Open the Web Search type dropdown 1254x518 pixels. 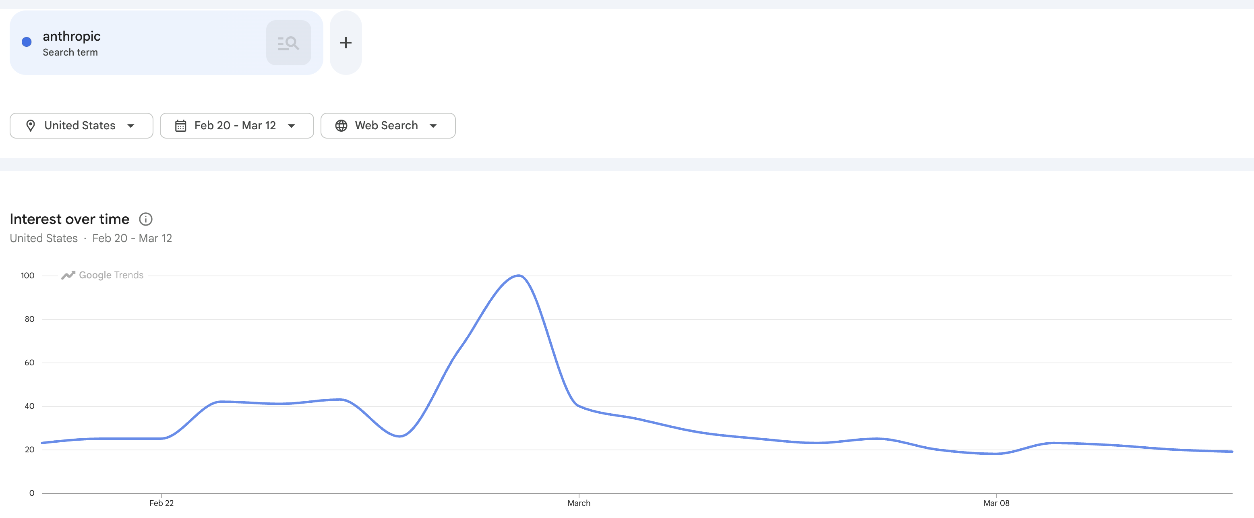pyautogui.click(x=388, y=126)
